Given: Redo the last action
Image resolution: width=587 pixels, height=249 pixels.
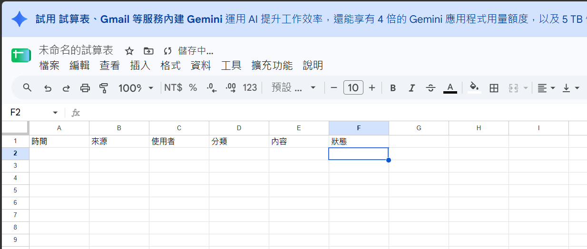Looking at the screenshot, I should [x=66, y=88].
